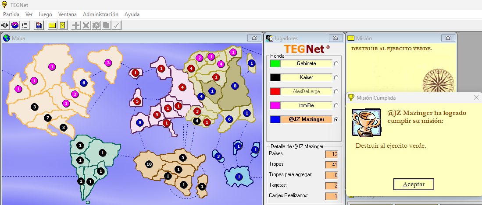This screenshot has width=482, height=205.
Task: Open the Ventana menu
Action: pos(67,14)
